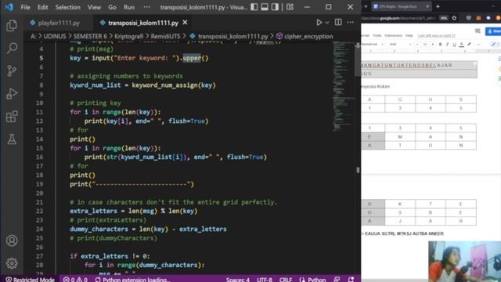Click the Restricted Mode status item
This screenshot has height=282, width=501.
[30, 279]
